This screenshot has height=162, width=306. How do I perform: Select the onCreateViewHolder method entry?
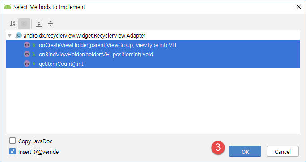click(153, 45)
